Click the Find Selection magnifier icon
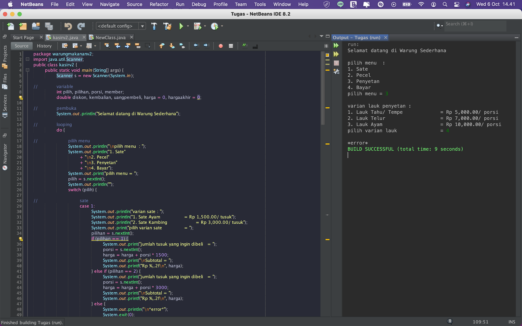The image size is (522, 326). [107, 46]
